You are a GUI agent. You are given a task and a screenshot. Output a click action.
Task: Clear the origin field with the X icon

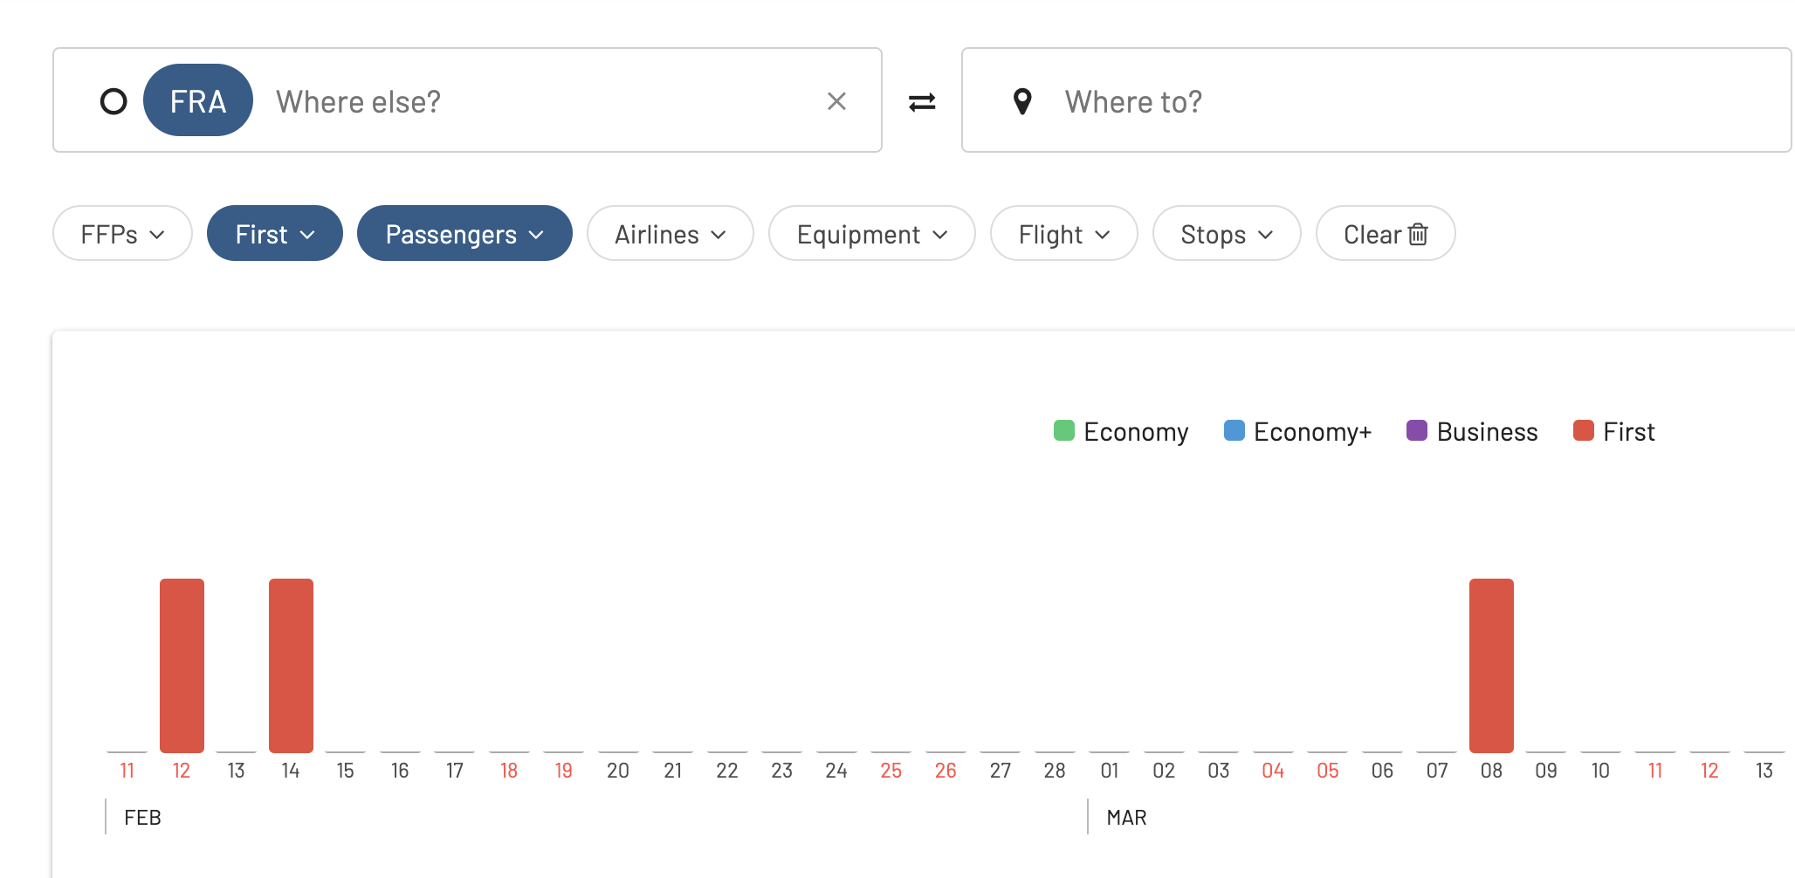coord(836,101)
